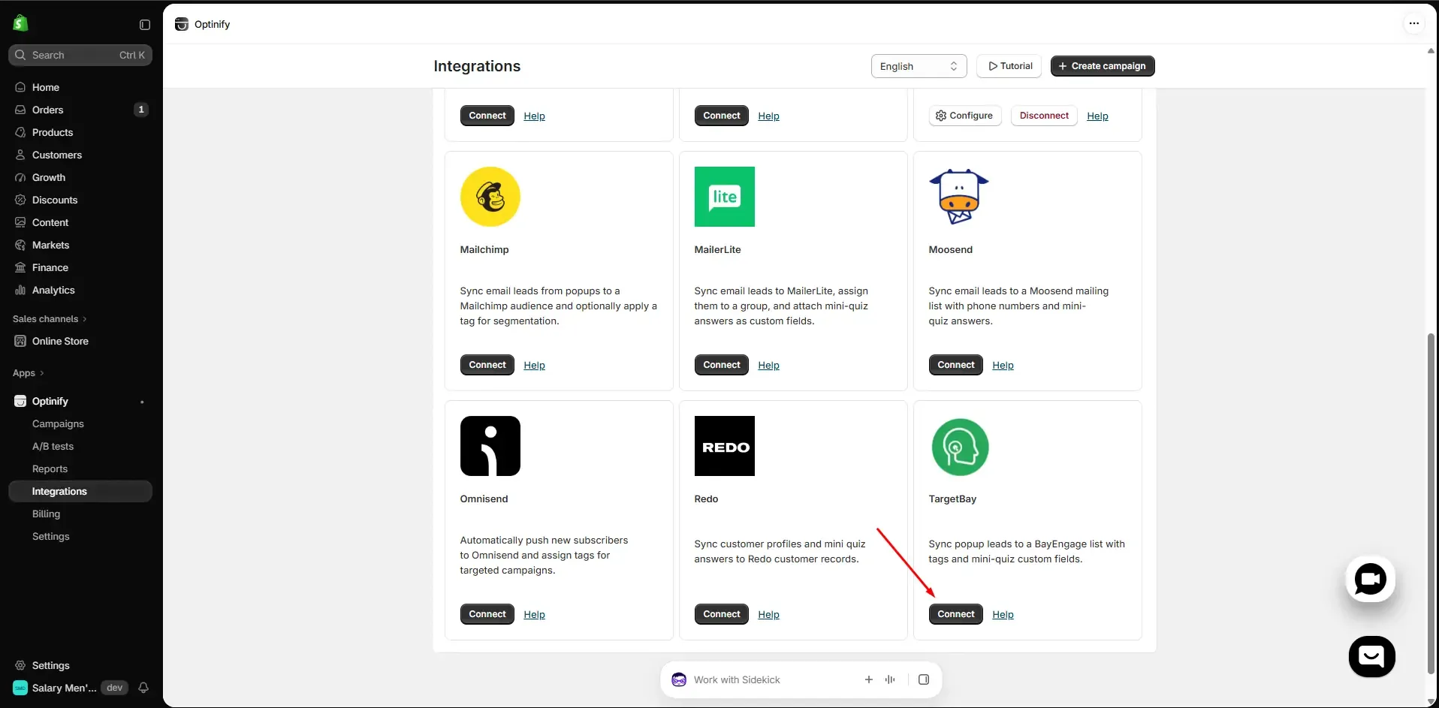This screenshot has height=708, width=1439.
Task: Click the Sidekick plus icon
Action: click(868, 679)
